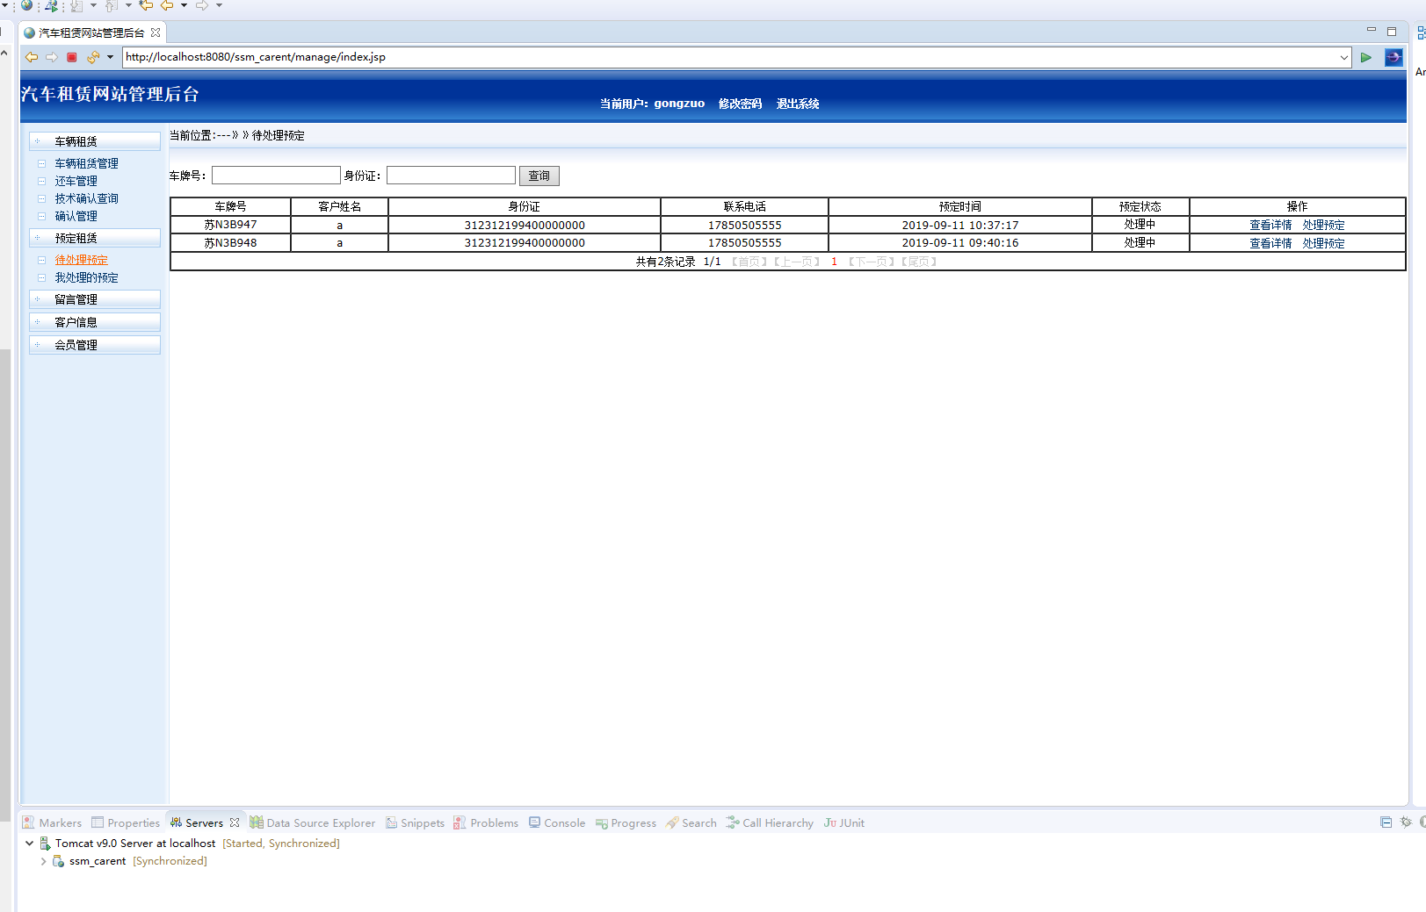The image size is (1426, 912).
Task: Click the 查询 search button
Action: point(539,176)
